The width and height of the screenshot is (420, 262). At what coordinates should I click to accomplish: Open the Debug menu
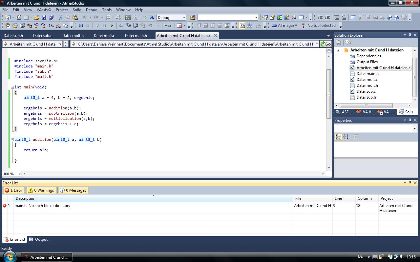point(92,10)
